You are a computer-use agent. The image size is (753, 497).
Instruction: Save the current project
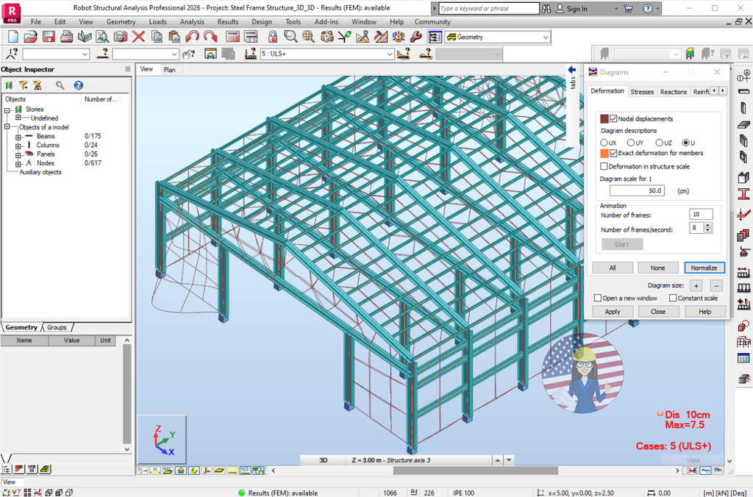[x=47, y=36]
